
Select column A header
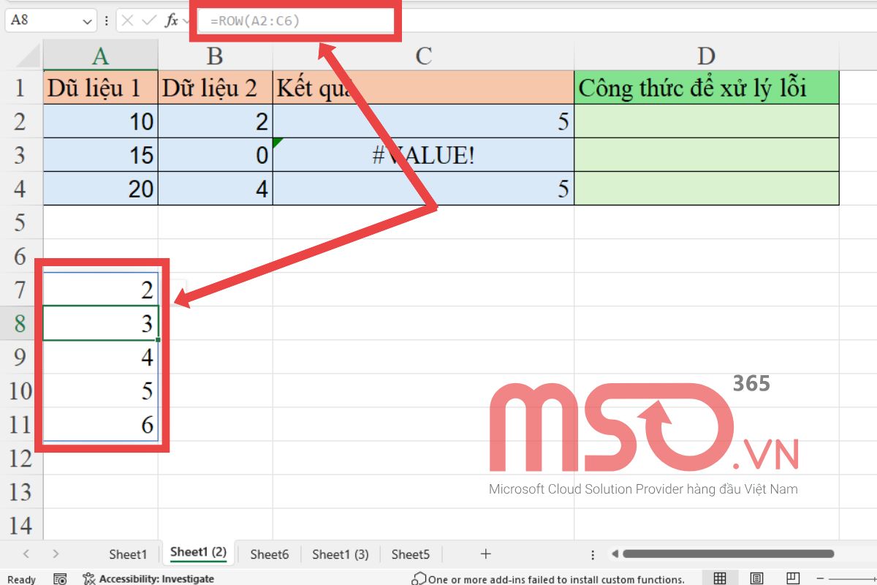101,56
